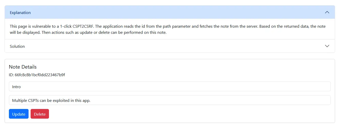Image resolution: width=346 pixels, height=126 pixels.
Task: Collapse the Explanation section using its chevron
Action: [327, 12]
